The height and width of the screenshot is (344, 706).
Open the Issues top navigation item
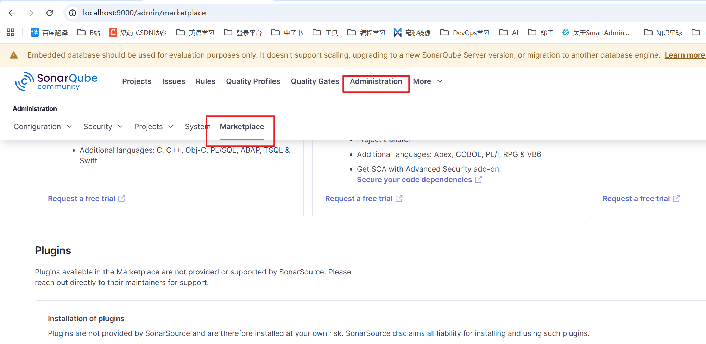coord(174,81)
